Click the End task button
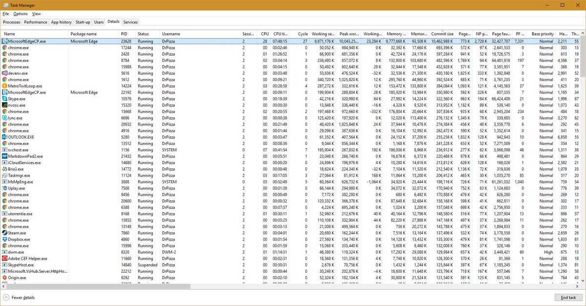Screen dimensions: 586x306 click(x=568, y=297)
